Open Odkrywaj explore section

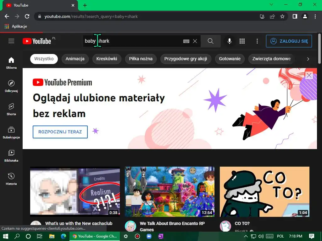tap(11, 86)
